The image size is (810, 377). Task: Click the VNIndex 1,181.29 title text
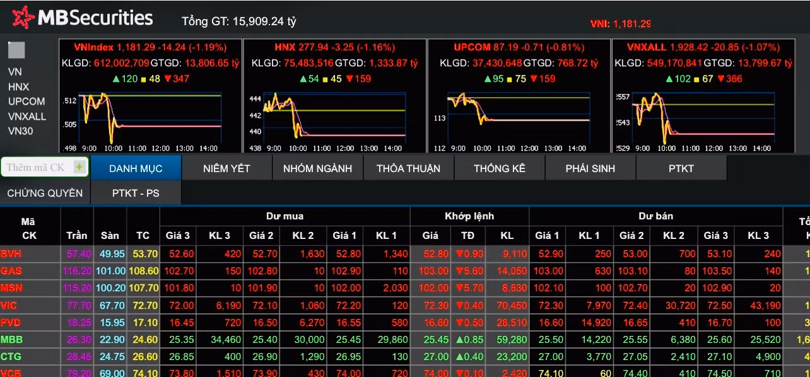click(150, 47)
